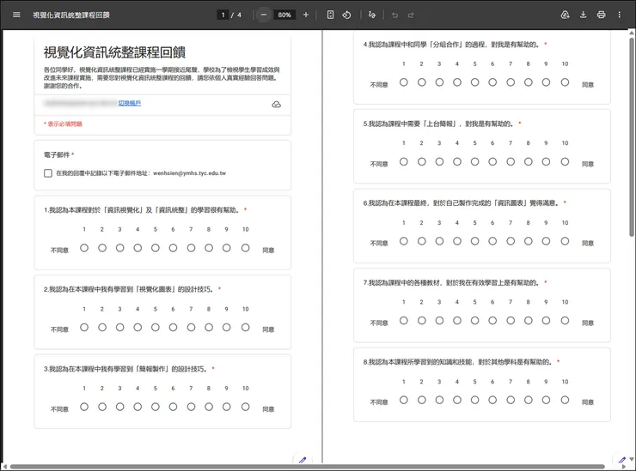This screenshot has width=636, height=471.
Task: Click question 6 text about 資訊圖表
Action: click(x=461, y=202)
